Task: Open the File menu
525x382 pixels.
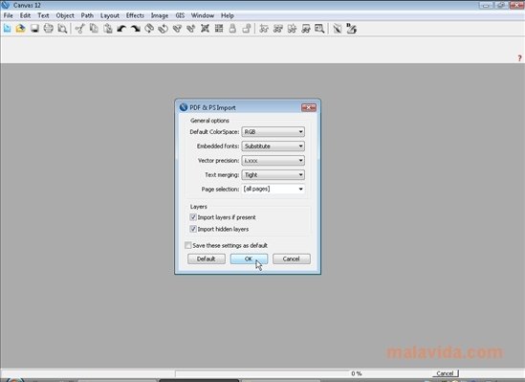Action: (8, 15)
